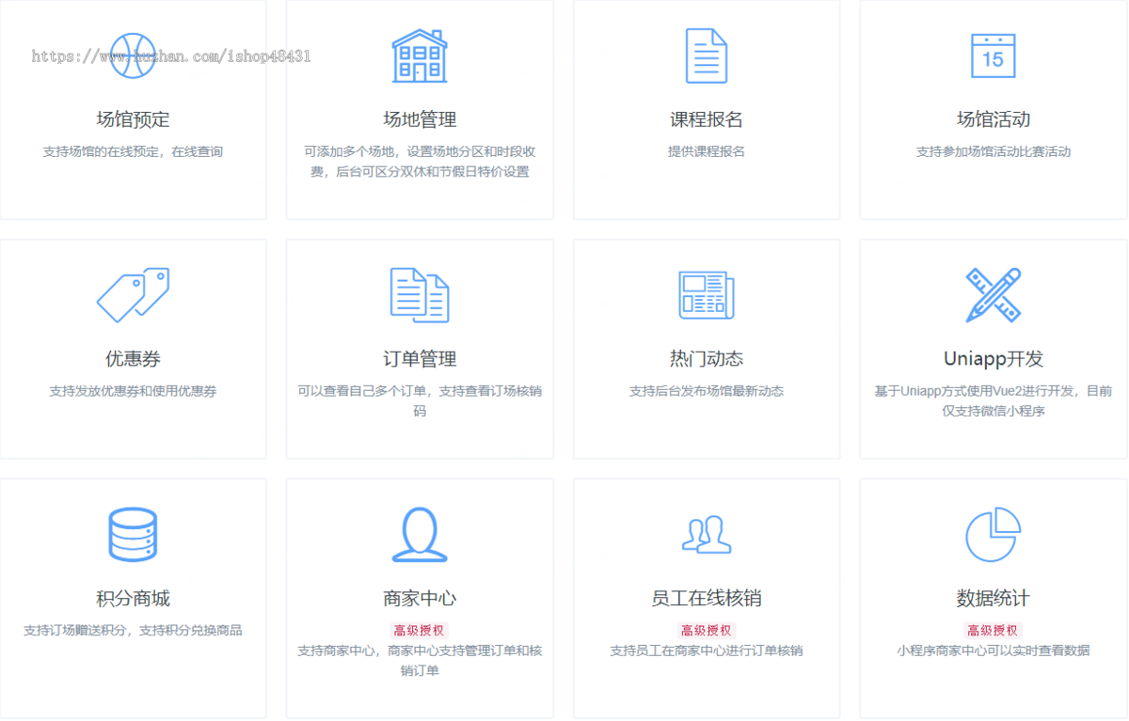Screen dimensions: 1129x721
Task: Click the description 支持发放优惠券和使用优惠券
Action: point(133,391)
